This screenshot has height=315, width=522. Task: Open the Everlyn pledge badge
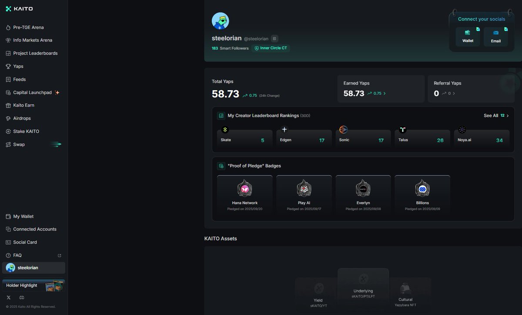coord(363,195)
